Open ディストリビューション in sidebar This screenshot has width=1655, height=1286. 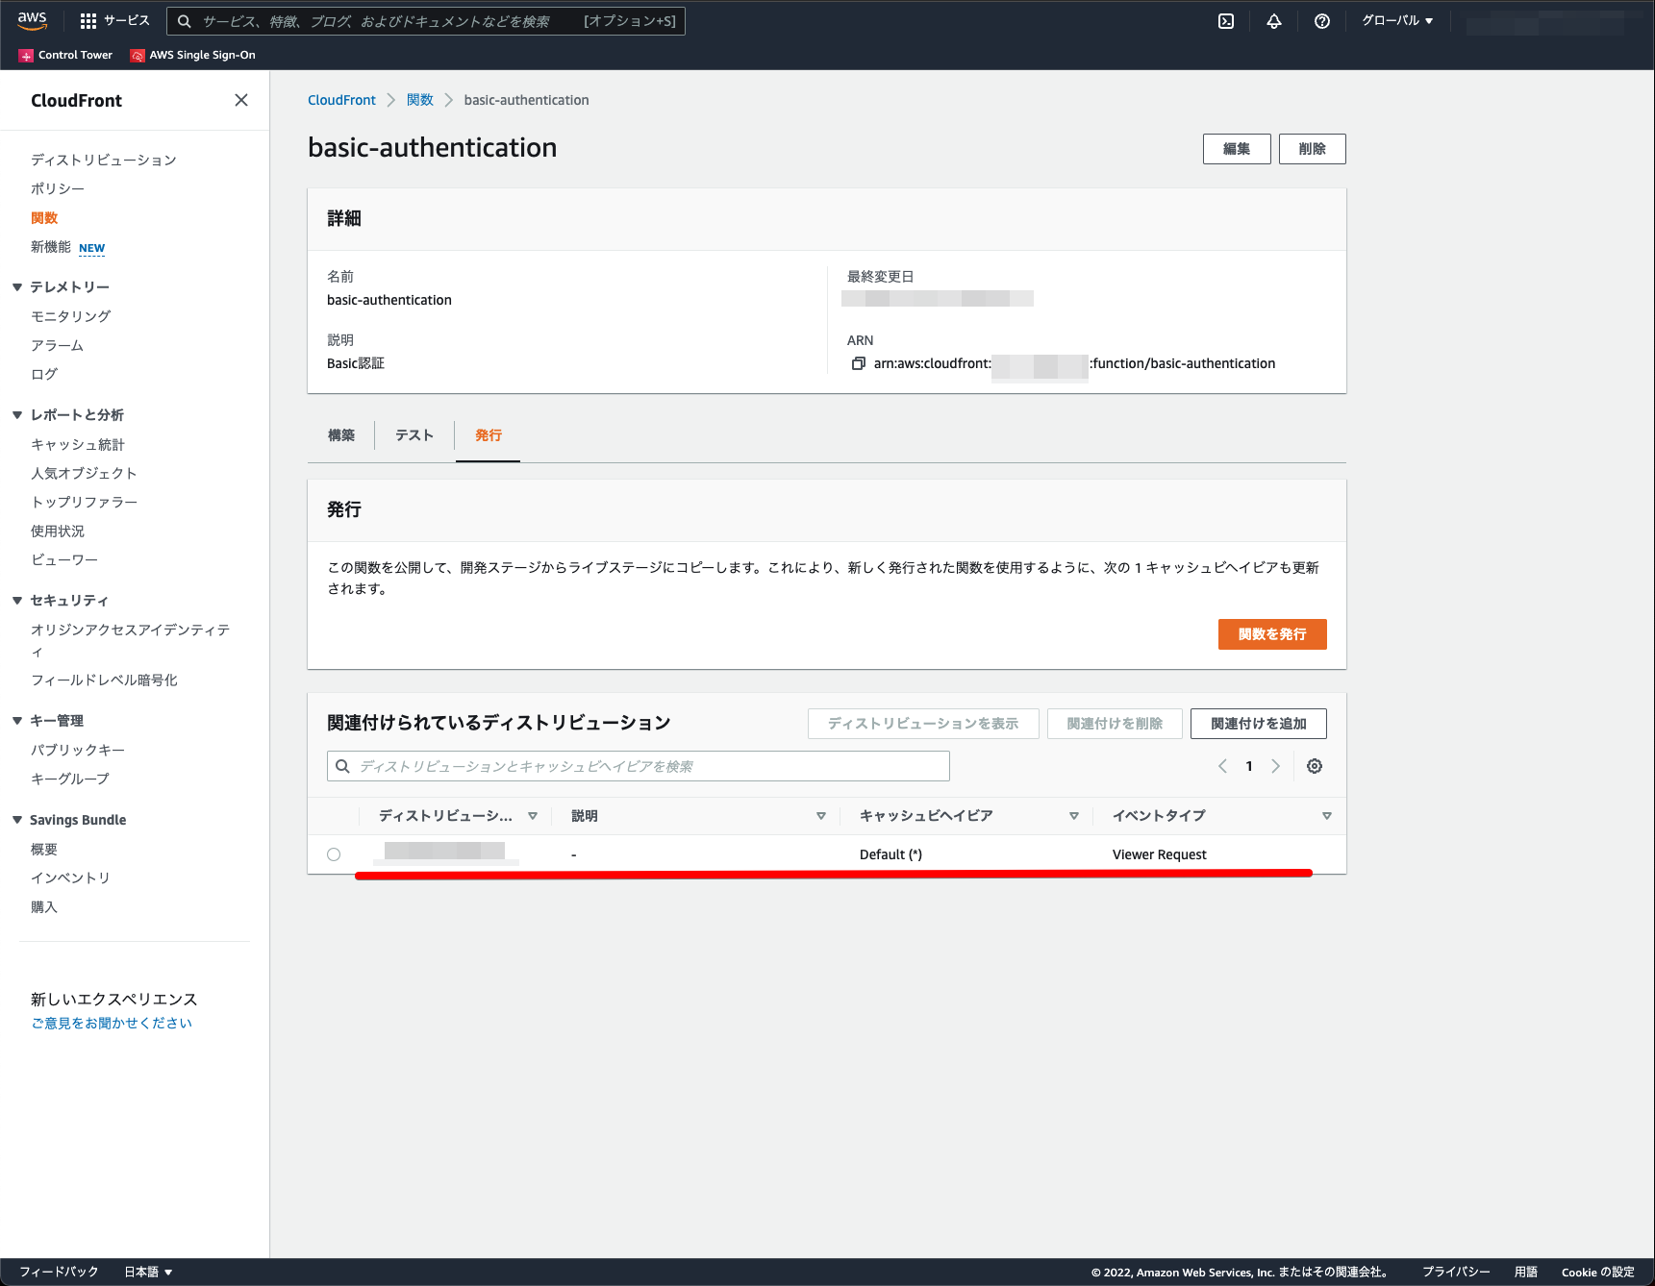click(x=104, y=160)
